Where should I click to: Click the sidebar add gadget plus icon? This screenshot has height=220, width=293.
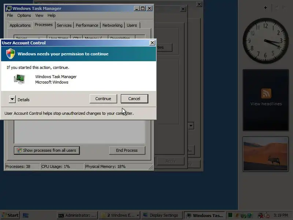point(266,8)
